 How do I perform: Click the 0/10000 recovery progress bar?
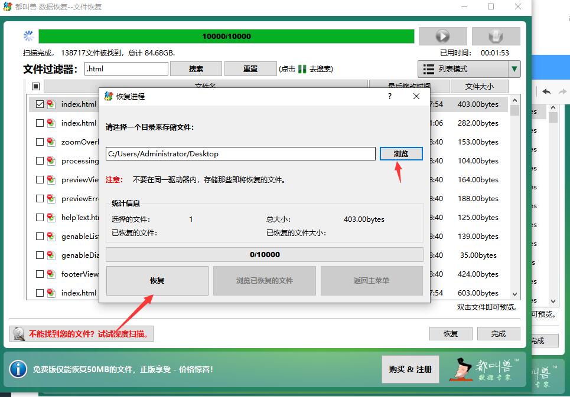pyautogui.click(x=265, y=254)
